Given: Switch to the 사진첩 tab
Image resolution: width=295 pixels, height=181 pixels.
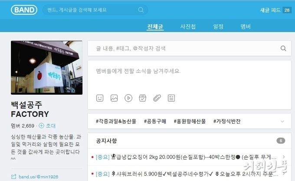Looking at the screenshot, I should coord(188,26).
